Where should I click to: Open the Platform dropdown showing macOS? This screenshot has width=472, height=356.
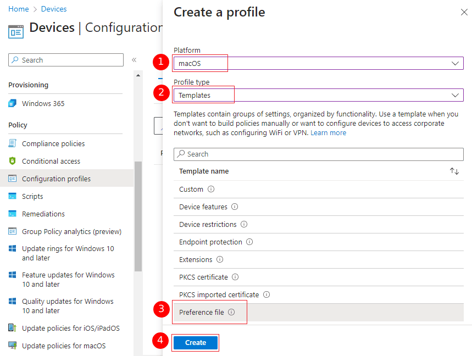[318, 63]
